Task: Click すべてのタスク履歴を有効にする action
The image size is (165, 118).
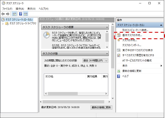Action: tap(138, 55)
